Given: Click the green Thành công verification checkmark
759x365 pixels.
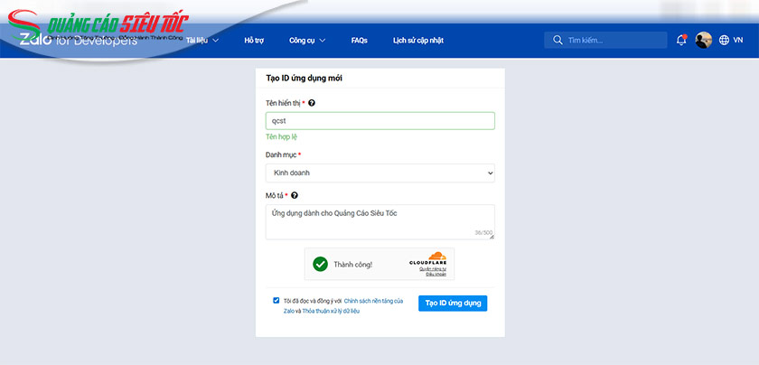Looking at the screenshot, I should pos(320,264).
